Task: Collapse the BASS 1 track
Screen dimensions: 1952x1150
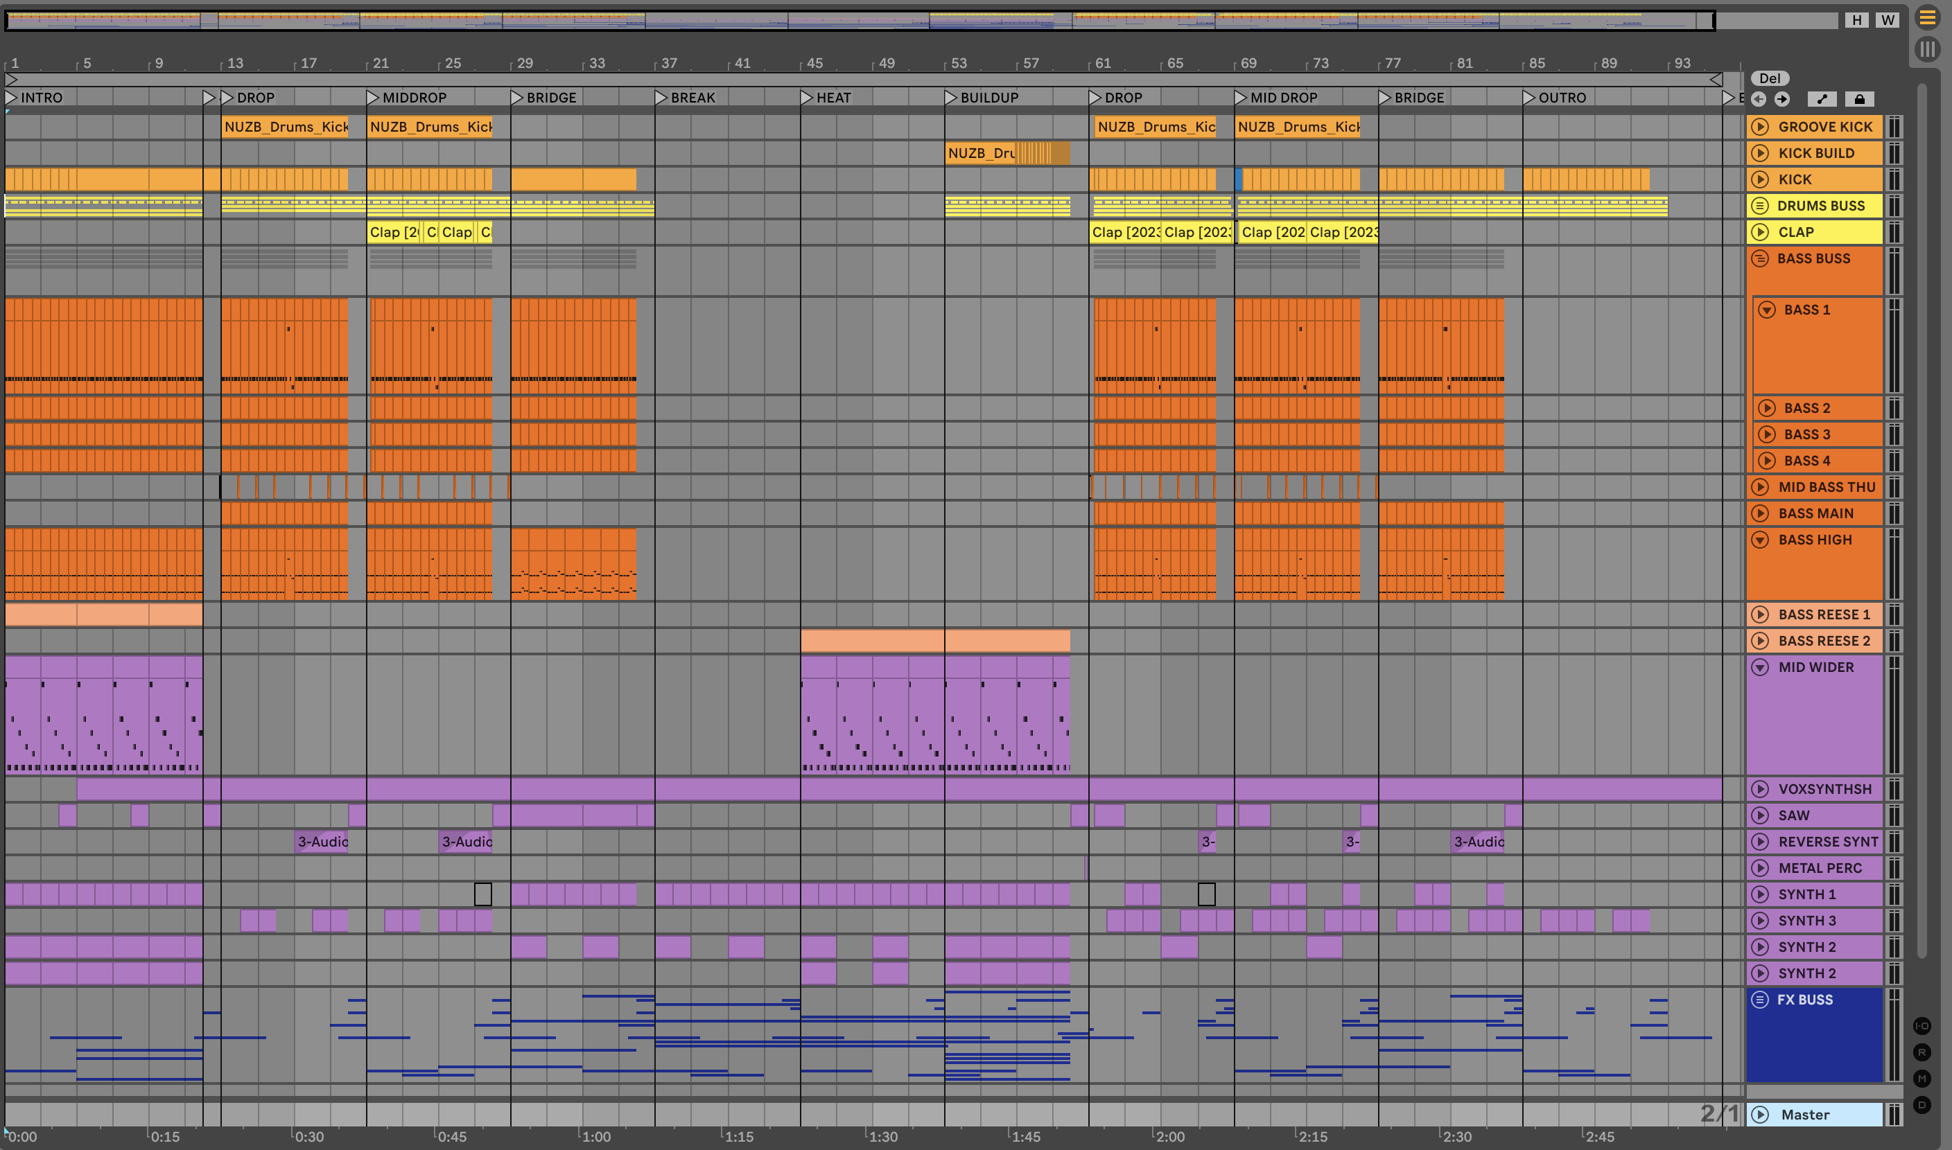Action: 1767,310
